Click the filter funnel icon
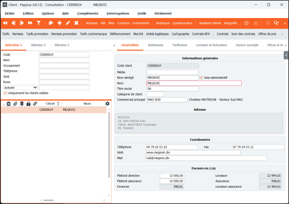289x204 pixels. coord(38,23)
